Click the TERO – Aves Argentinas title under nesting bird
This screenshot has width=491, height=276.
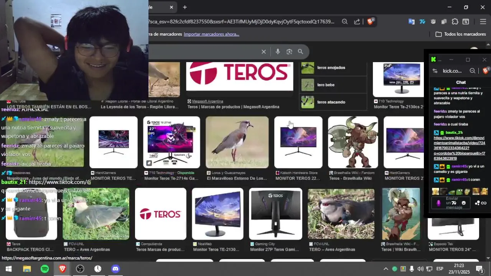point(332,250)
